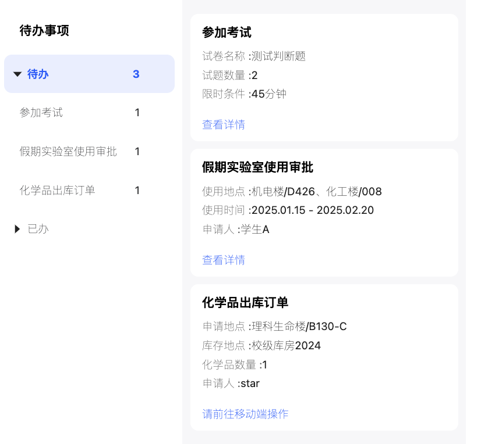Click the 假期实验室使用审批 card title
Image resolution: width=495 pixels, height=444 pixels.
pos(257,167)
